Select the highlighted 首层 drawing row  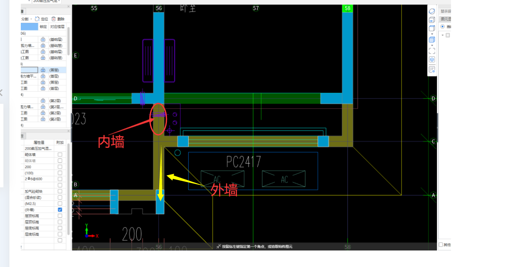pyautogui.click(x=43, y=70)
